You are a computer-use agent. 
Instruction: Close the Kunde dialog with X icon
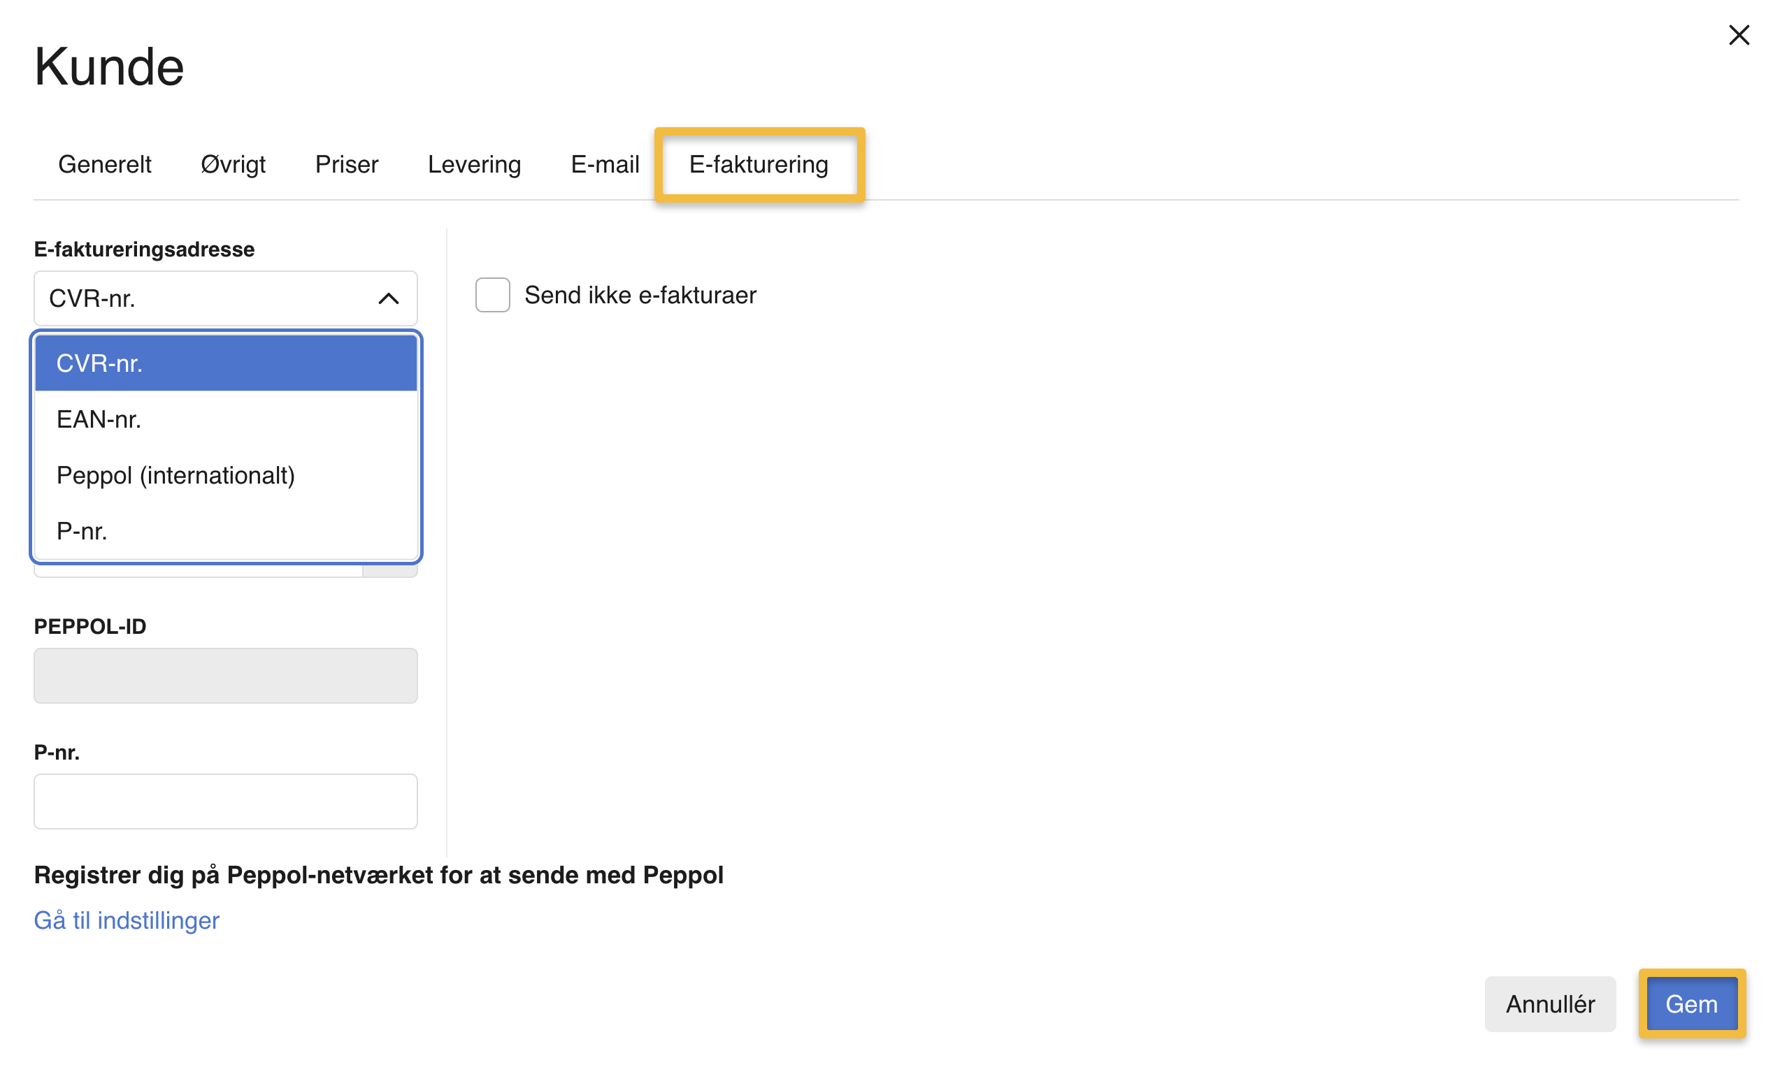[1738, 35]
